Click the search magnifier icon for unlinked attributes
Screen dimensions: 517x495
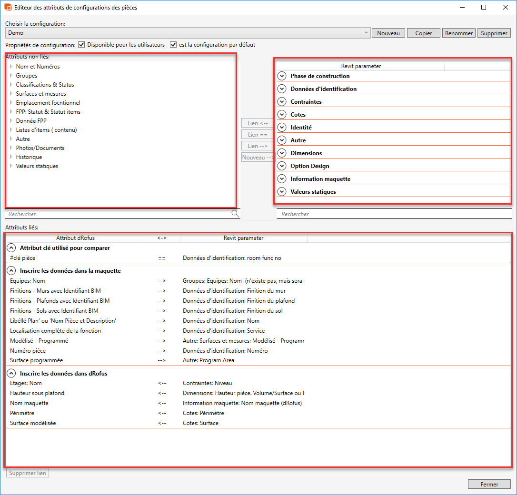click(235, 214)
